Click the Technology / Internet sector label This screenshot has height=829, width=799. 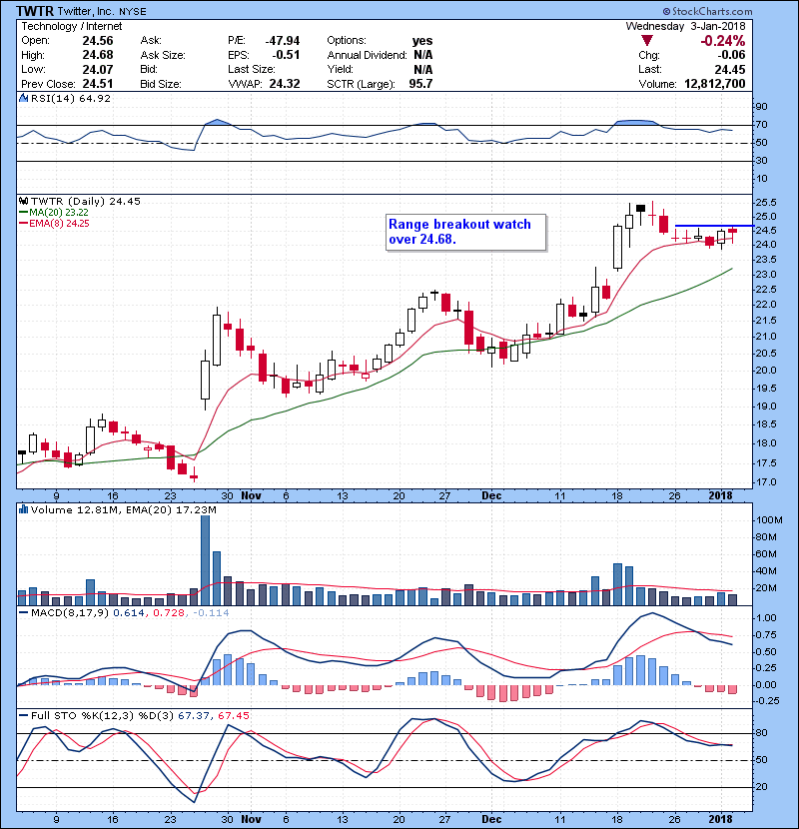(x=71, y=26)
